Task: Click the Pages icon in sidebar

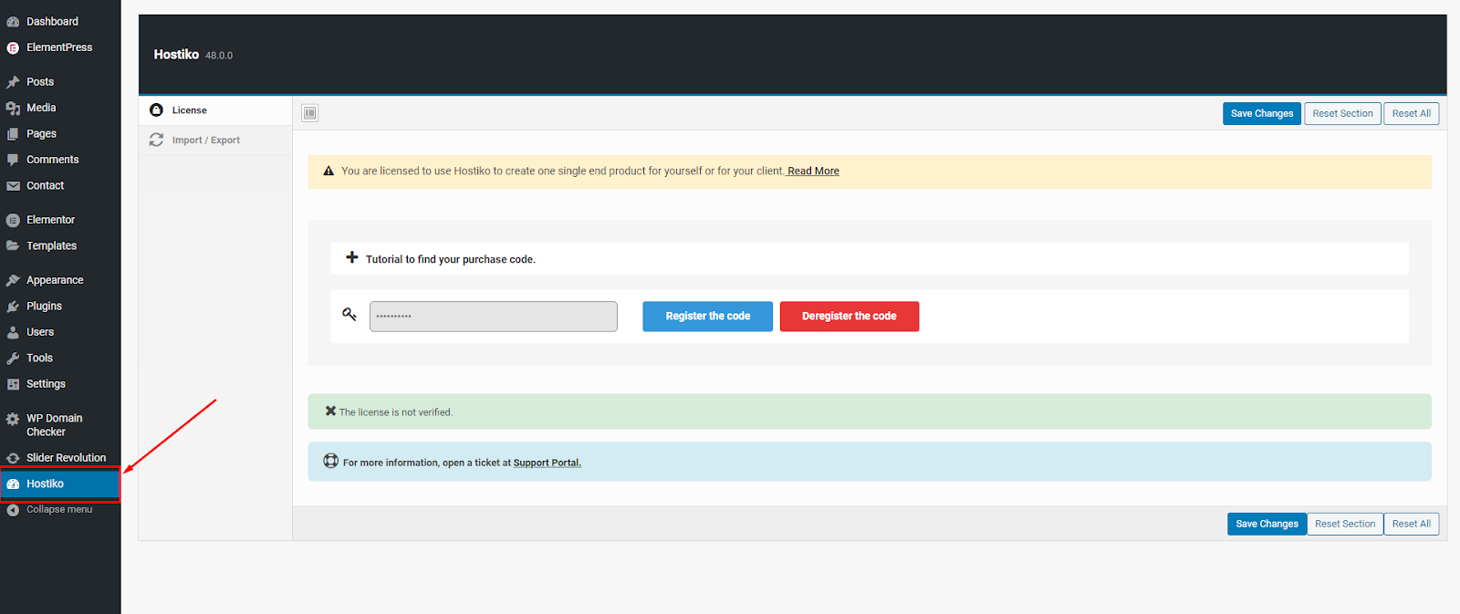Action: point(13,134)
